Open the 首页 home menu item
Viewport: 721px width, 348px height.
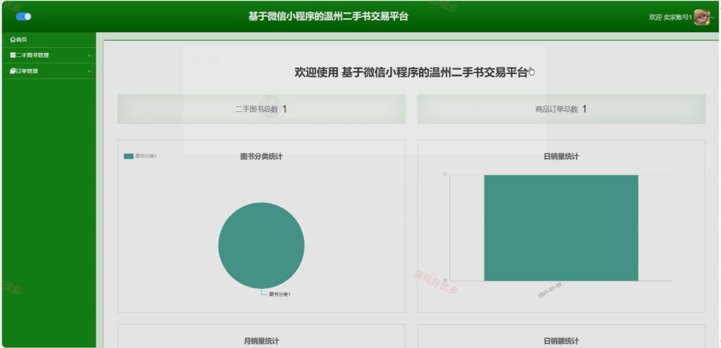49,39
